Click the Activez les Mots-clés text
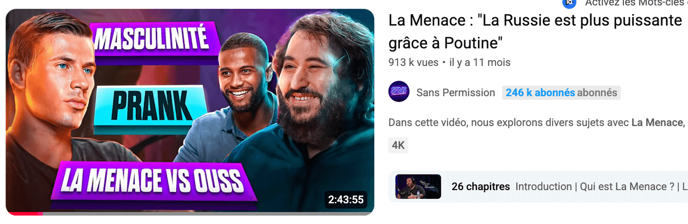Image resolution: width=688 pixels, height=224 pixels. [x=636, y=3]
